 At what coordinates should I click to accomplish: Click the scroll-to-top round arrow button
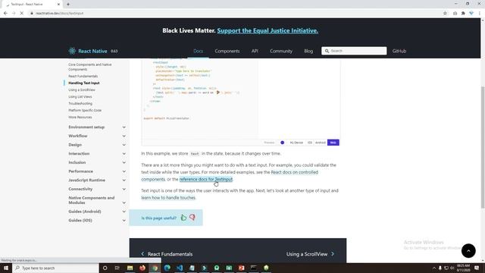(468, 251)
